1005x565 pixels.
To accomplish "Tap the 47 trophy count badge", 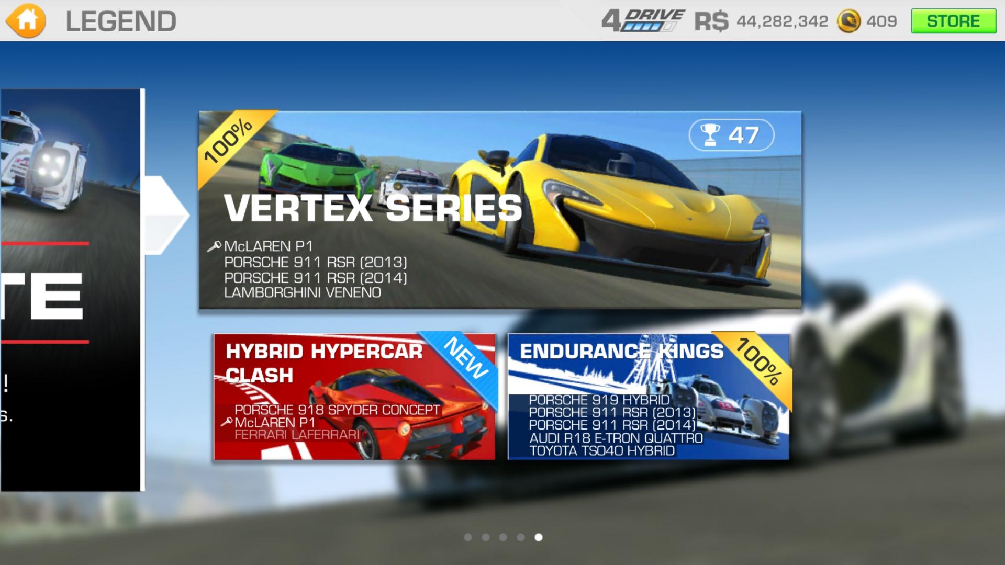I will (x=731, y=135).
